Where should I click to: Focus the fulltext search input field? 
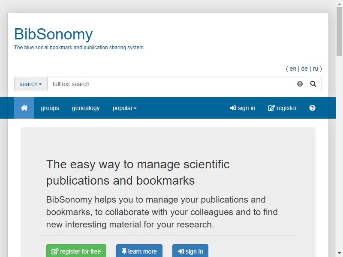pos(172,84)
